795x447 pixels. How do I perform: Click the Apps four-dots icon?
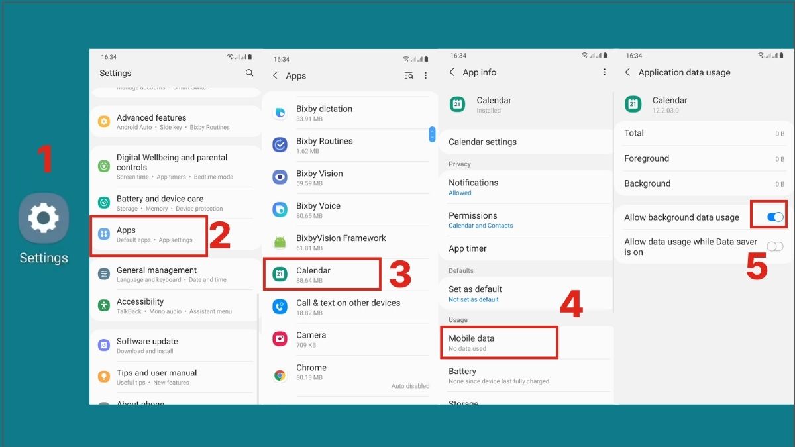click(104, 234)
